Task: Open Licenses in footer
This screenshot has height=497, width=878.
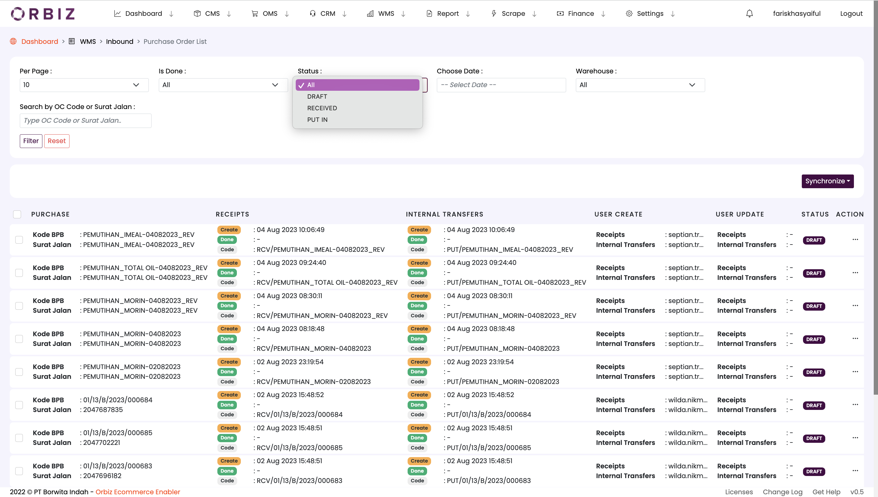Action: point(739,492)
